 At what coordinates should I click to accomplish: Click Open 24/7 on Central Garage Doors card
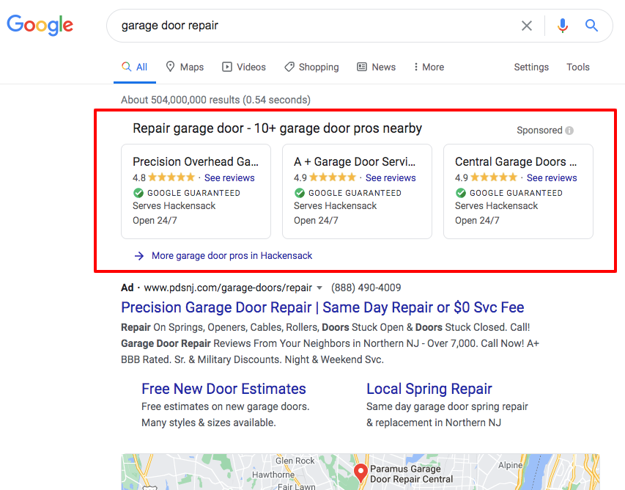tap(477, 221)
